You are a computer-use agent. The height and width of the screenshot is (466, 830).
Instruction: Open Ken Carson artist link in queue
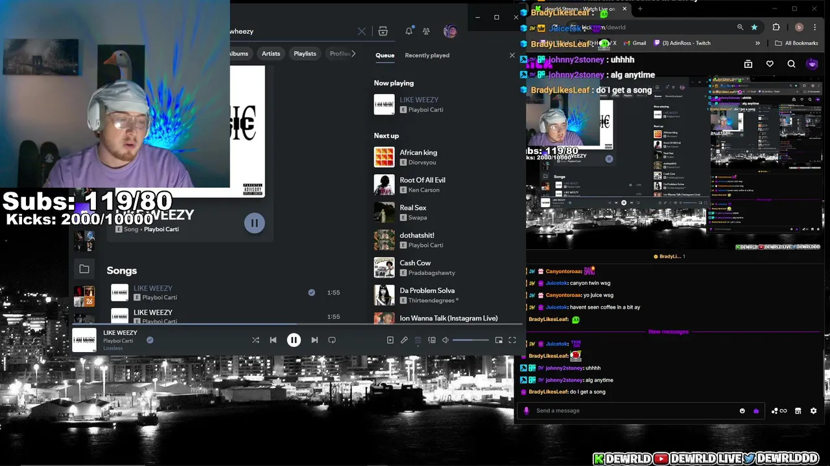tap(424, 190)
